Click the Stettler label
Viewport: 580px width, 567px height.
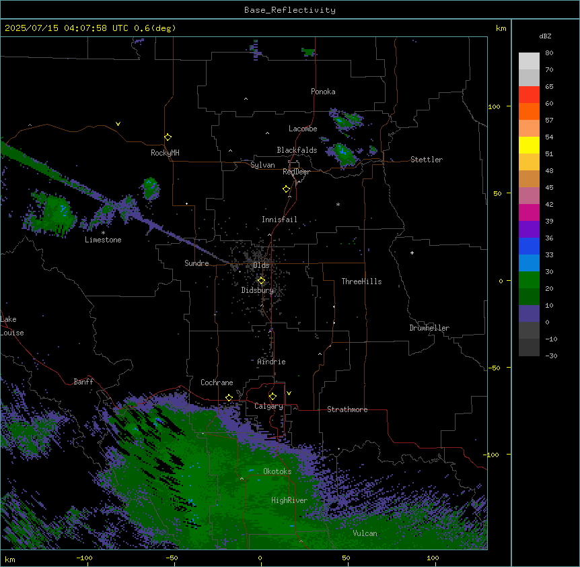click(427, 160)
